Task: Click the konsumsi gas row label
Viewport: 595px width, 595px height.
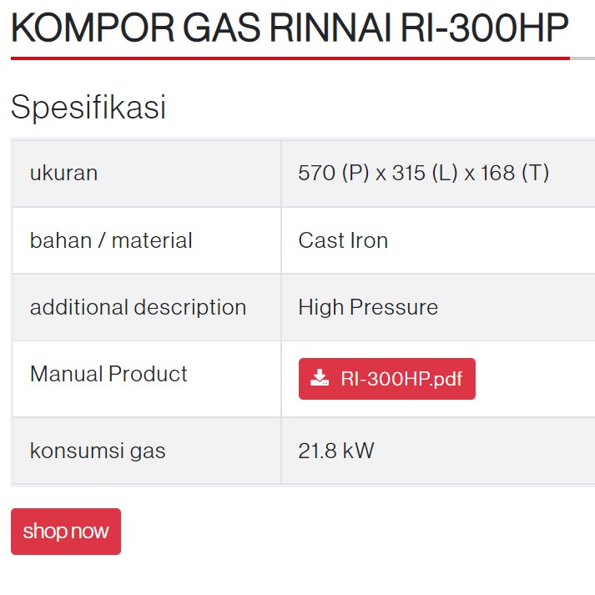Action: [98, 451]
